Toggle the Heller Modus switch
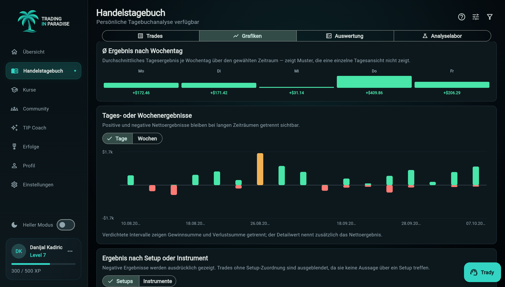The width and height of the screenshot is (505, 287). (x=66, y=225)
